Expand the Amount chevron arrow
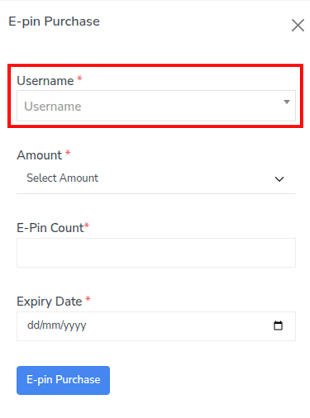The image size is (310, 418). 279,179
